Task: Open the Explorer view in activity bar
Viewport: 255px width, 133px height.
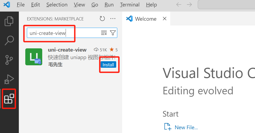Action: (x=9, y=21)
